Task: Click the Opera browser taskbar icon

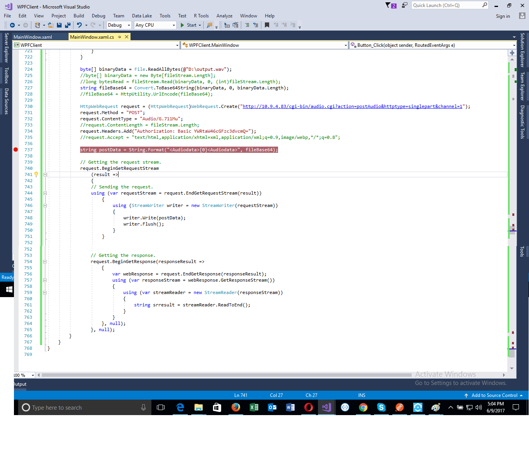Action: click(309, 407)
